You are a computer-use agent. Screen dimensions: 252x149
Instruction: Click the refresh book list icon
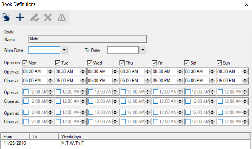pyautogui.click(x=6, y=17)
